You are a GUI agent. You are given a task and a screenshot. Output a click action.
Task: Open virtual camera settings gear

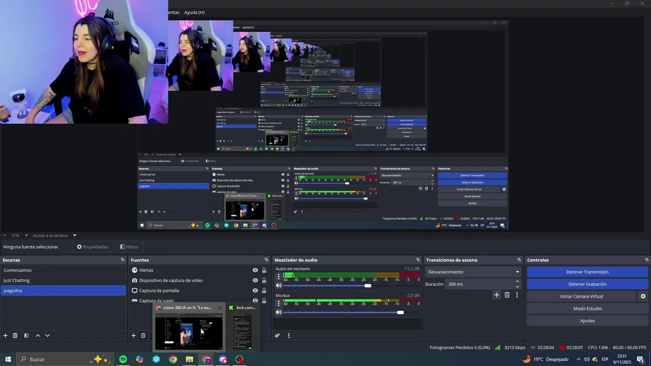point(643,296)
